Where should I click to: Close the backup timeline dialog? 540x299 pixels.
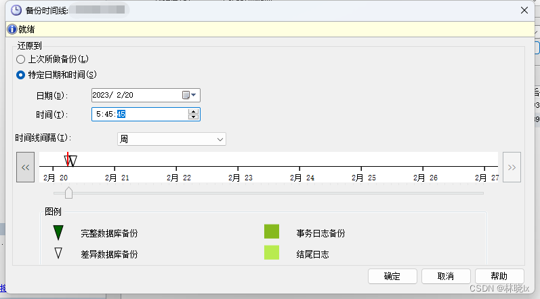click(524, 11)
